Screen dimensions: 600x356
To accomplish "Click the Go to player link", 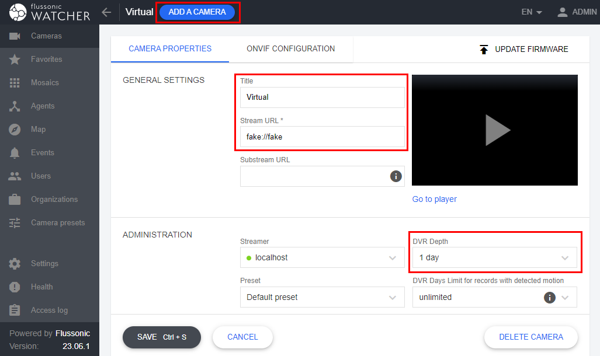I will (434, 199).
